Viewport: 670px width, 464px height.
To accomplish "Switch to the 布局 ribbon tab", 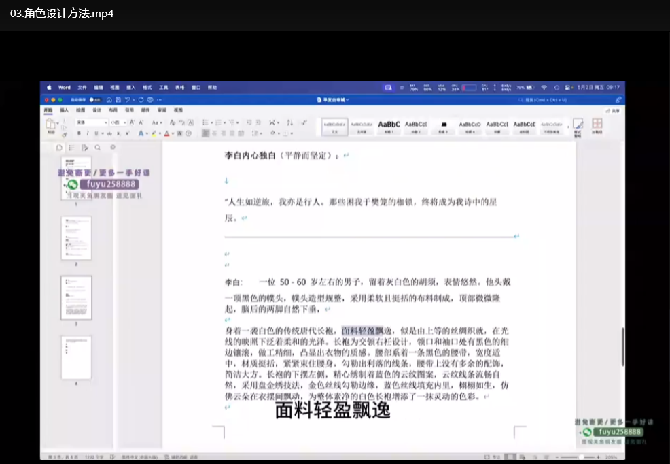I will (113, 110).
